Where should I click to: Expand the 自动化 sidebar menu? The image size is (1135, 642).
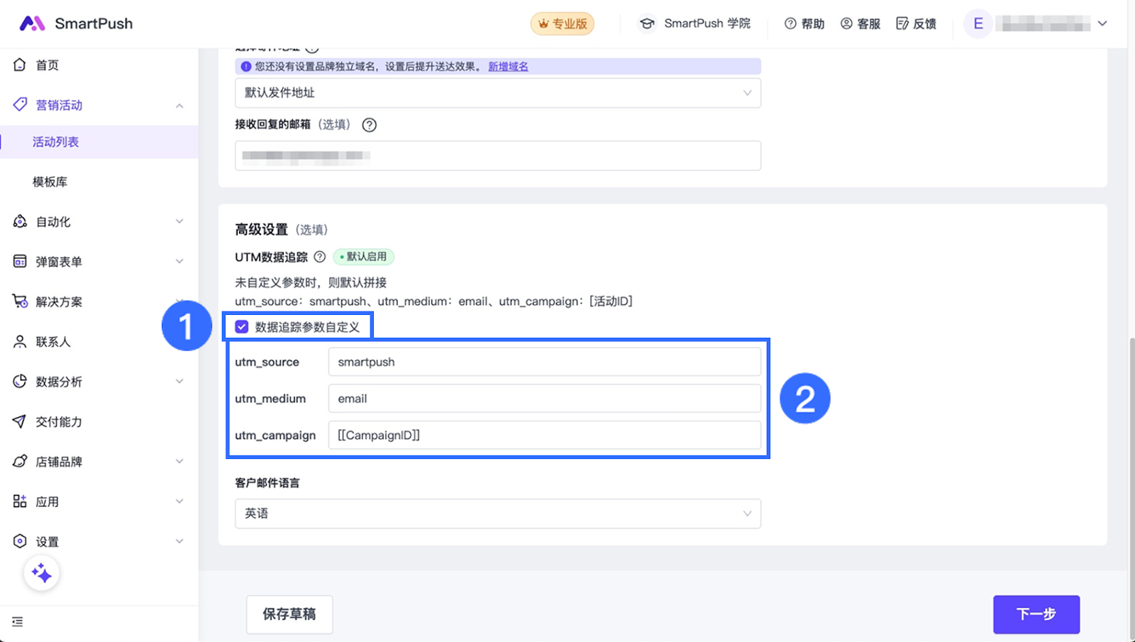(x=99, y=222)
